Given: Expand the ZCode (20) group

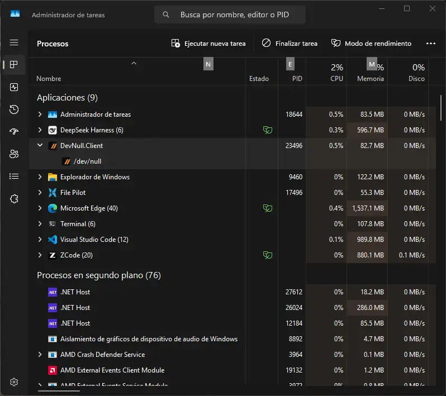Looking at the screenshot, I should 40,255.
